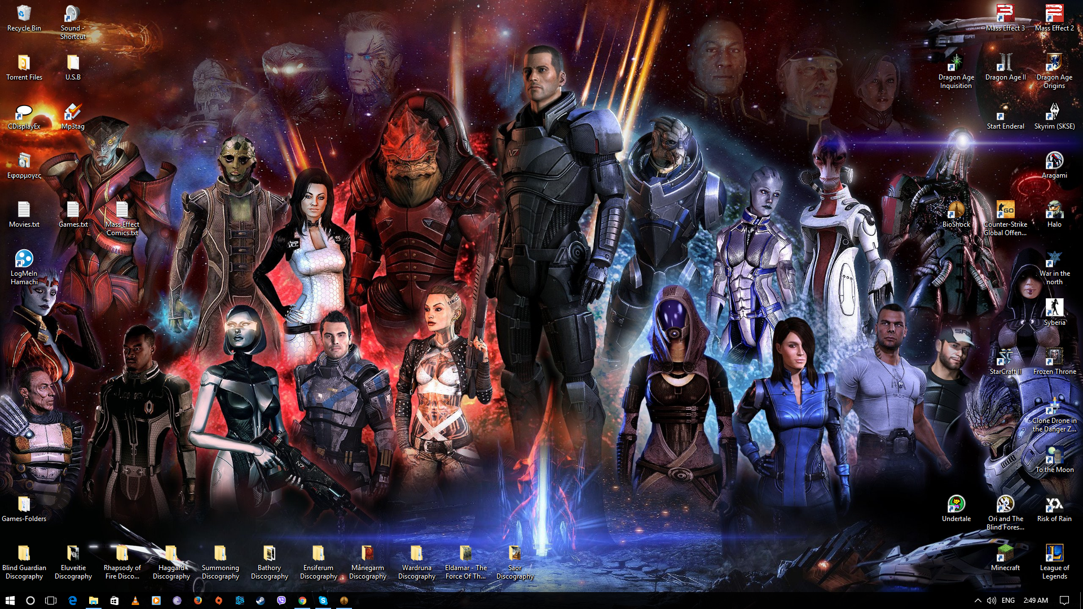Launch Start Enderal shortcut
1083x609 pixels.
1005,117
